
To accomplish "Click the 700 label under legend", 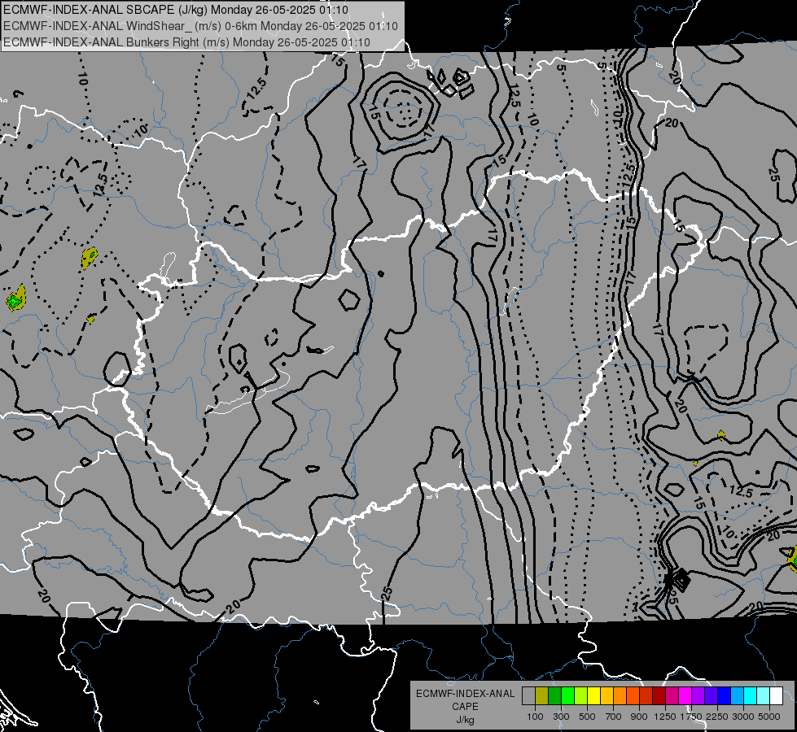I will pos(614,717).
